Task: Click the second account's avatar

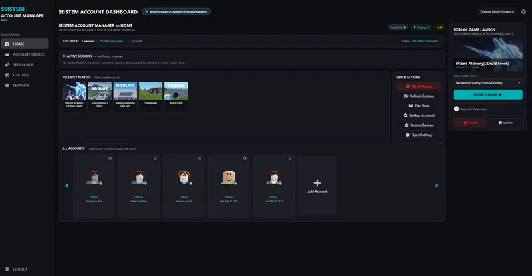Action: (139, 177)
